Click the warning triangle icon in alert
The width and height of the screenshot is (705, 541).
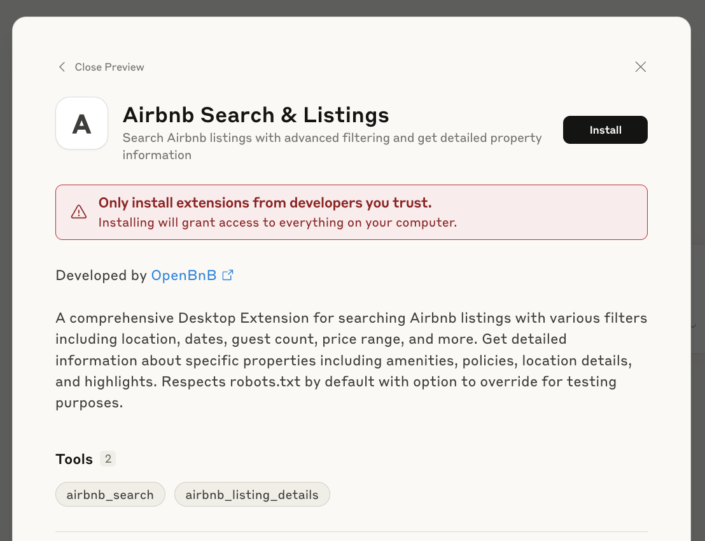[79, 212]
